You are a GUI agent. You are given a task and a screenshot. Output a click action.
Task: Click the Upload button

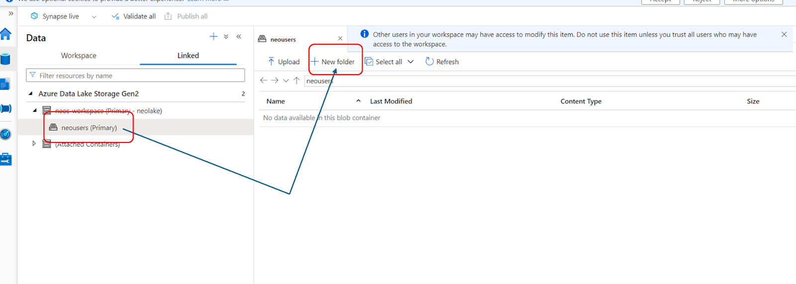coord(284,62)
